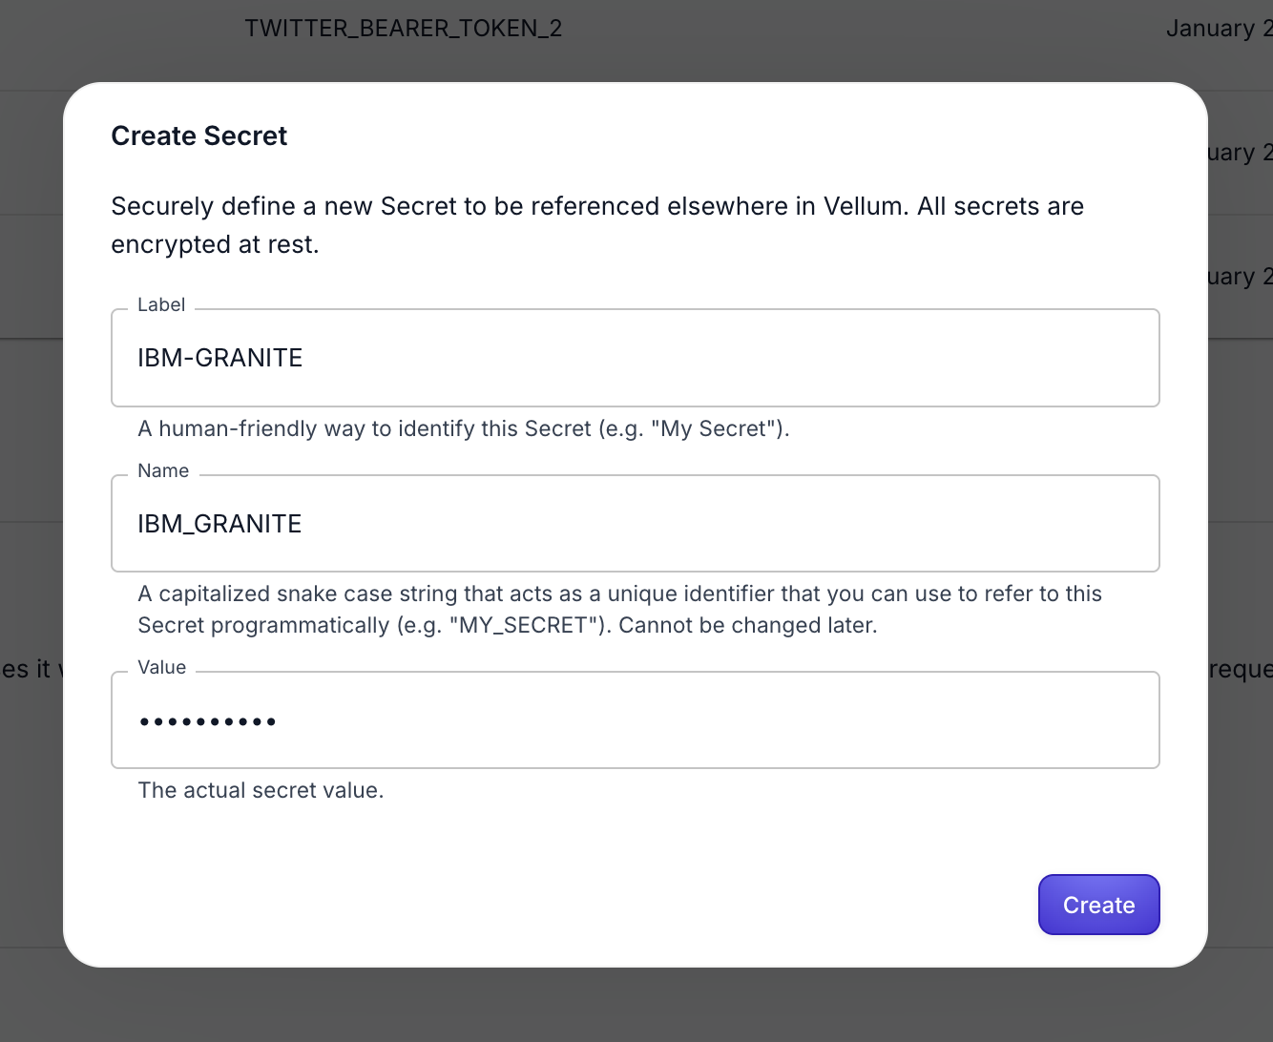The image size is (1273, 1042).
Task: Click the January date beside TWITTER_BEARER_TOKEN_2
Action: [1219, 29]
